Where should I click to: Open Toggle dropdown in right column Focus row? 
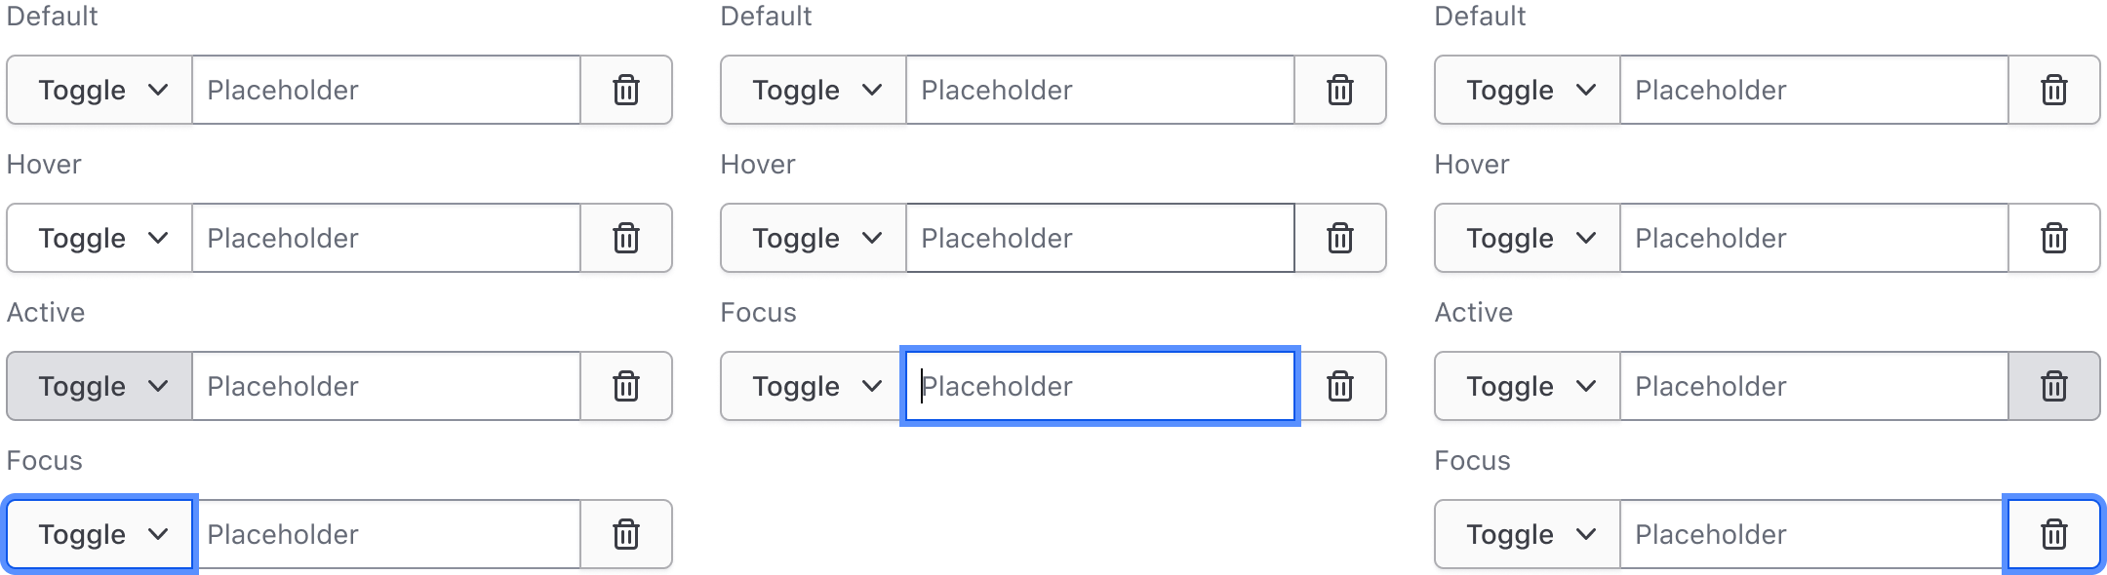tap(1529, 534)
